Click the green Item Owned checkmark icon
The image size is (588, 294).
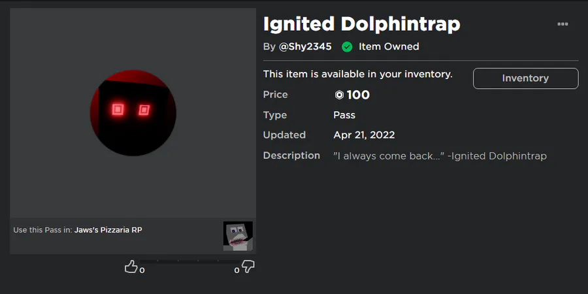(x=347, y=47)
